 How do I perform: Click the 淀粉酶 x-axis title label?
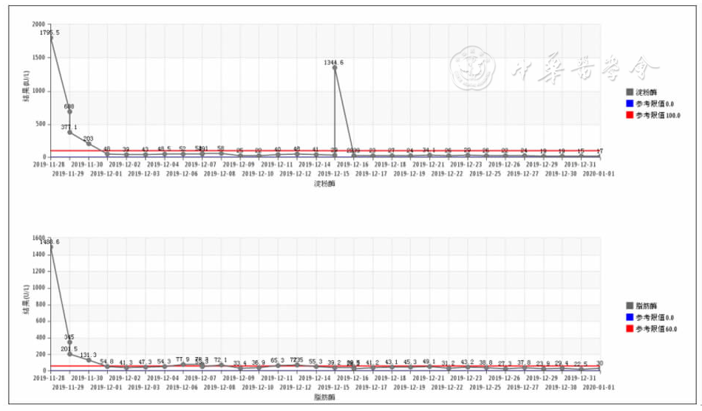click(325, 184)
